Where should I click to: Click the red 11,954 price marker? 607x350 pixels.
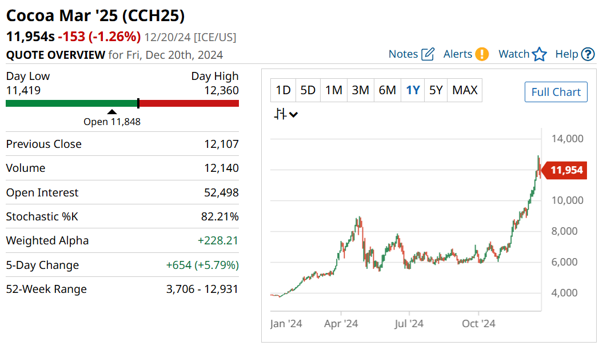566,170
